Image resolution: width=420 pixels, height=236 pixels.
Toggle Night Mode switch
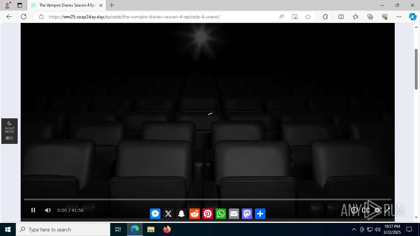click(x=10, y=138)
